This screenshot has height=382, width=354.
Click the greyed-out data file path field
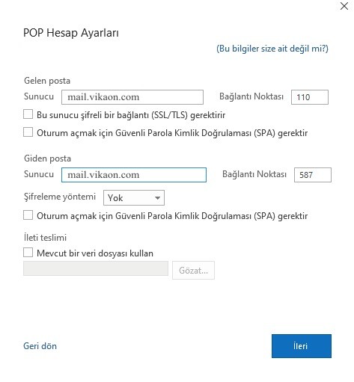click(x=96, y=268)
